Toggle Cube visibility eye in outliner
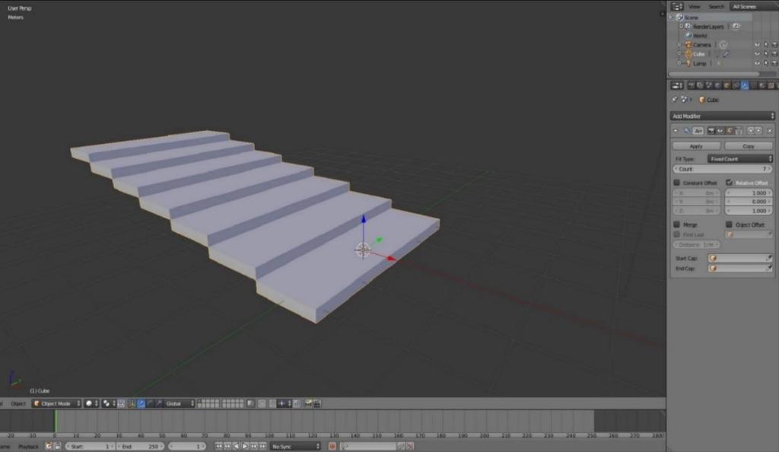779x452 pixels. [x=757, y=53]
